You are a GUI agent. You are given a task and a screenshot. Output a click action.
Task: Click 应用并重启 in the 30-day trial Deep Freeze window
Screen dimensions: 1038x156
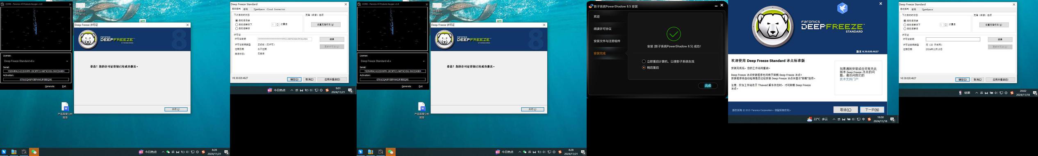(x=1000, y=80)
